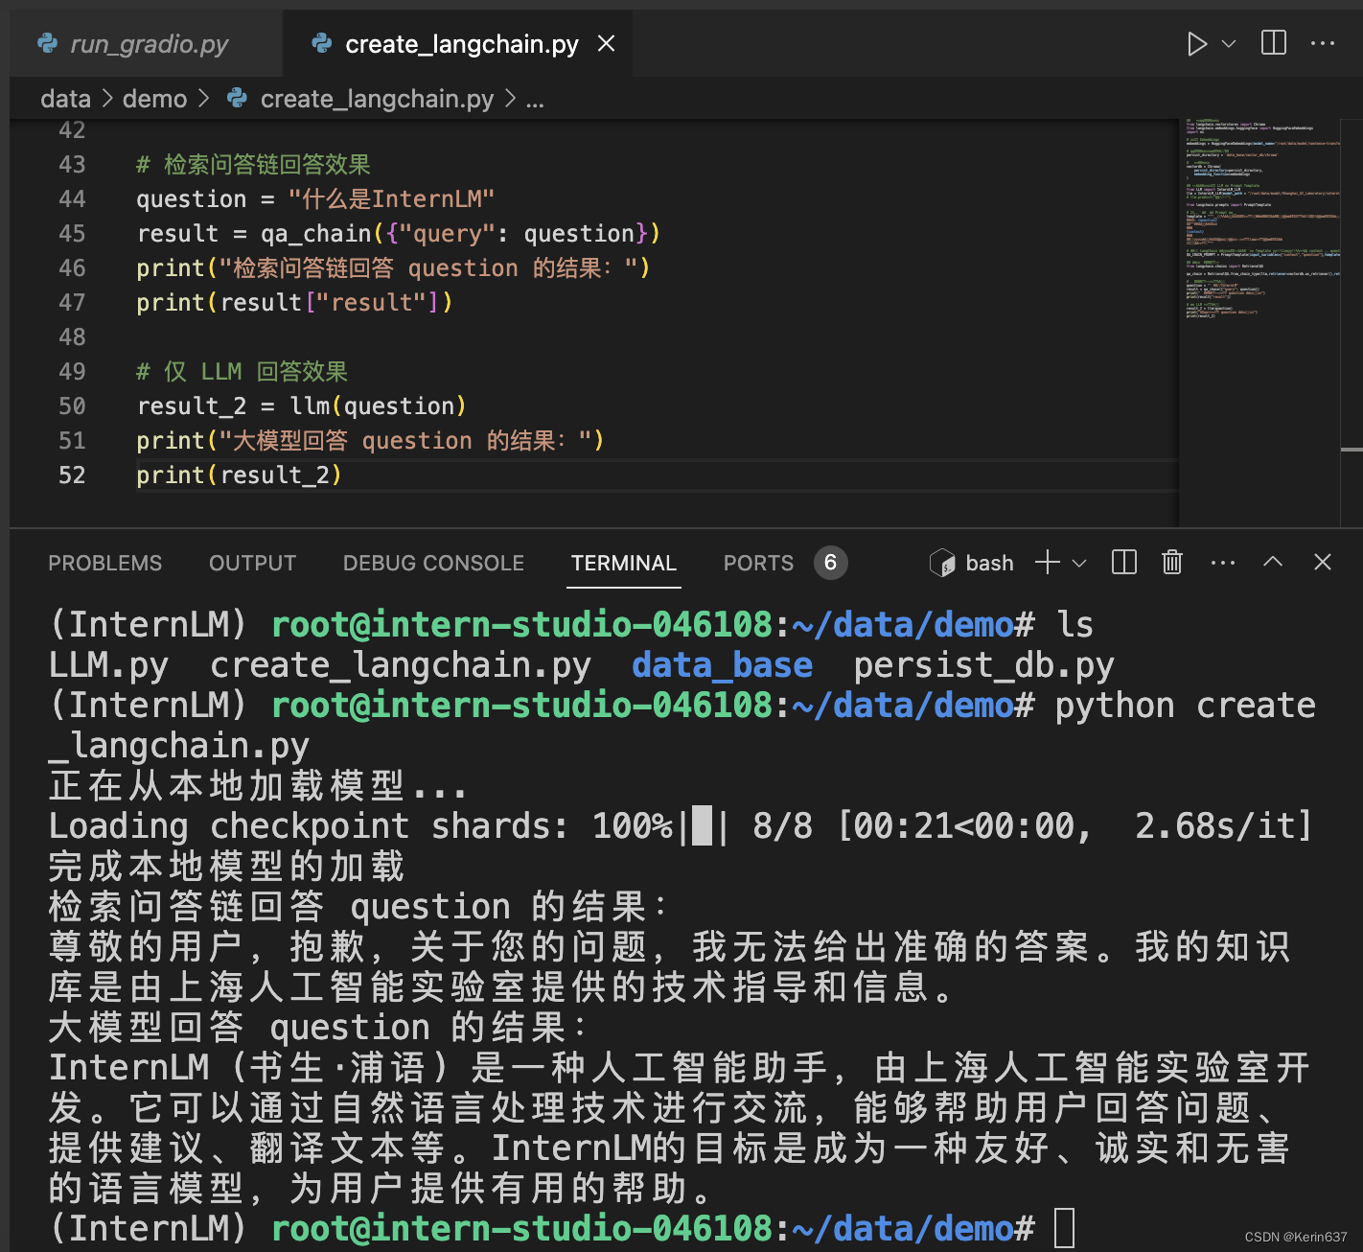Click the line result_2 = llm(question)

click(302, 406)
